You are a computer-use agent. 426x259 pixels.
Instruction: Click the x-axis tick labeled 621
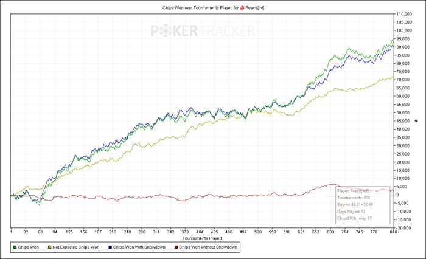point(301,232)
